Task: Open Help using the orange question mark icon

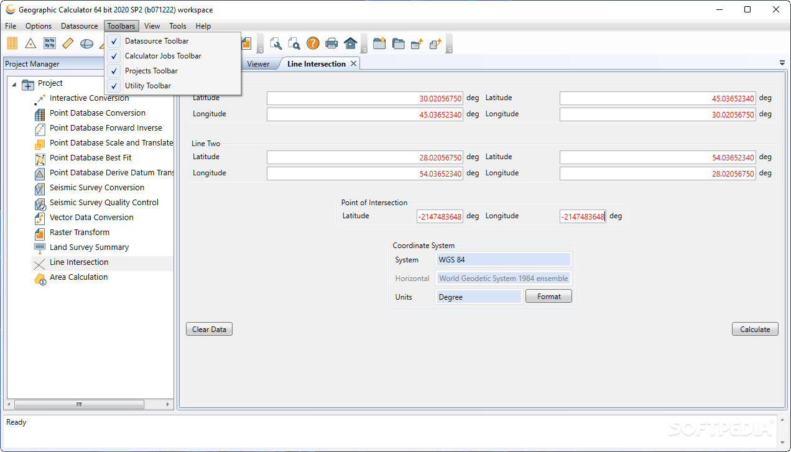Action: 312,43
